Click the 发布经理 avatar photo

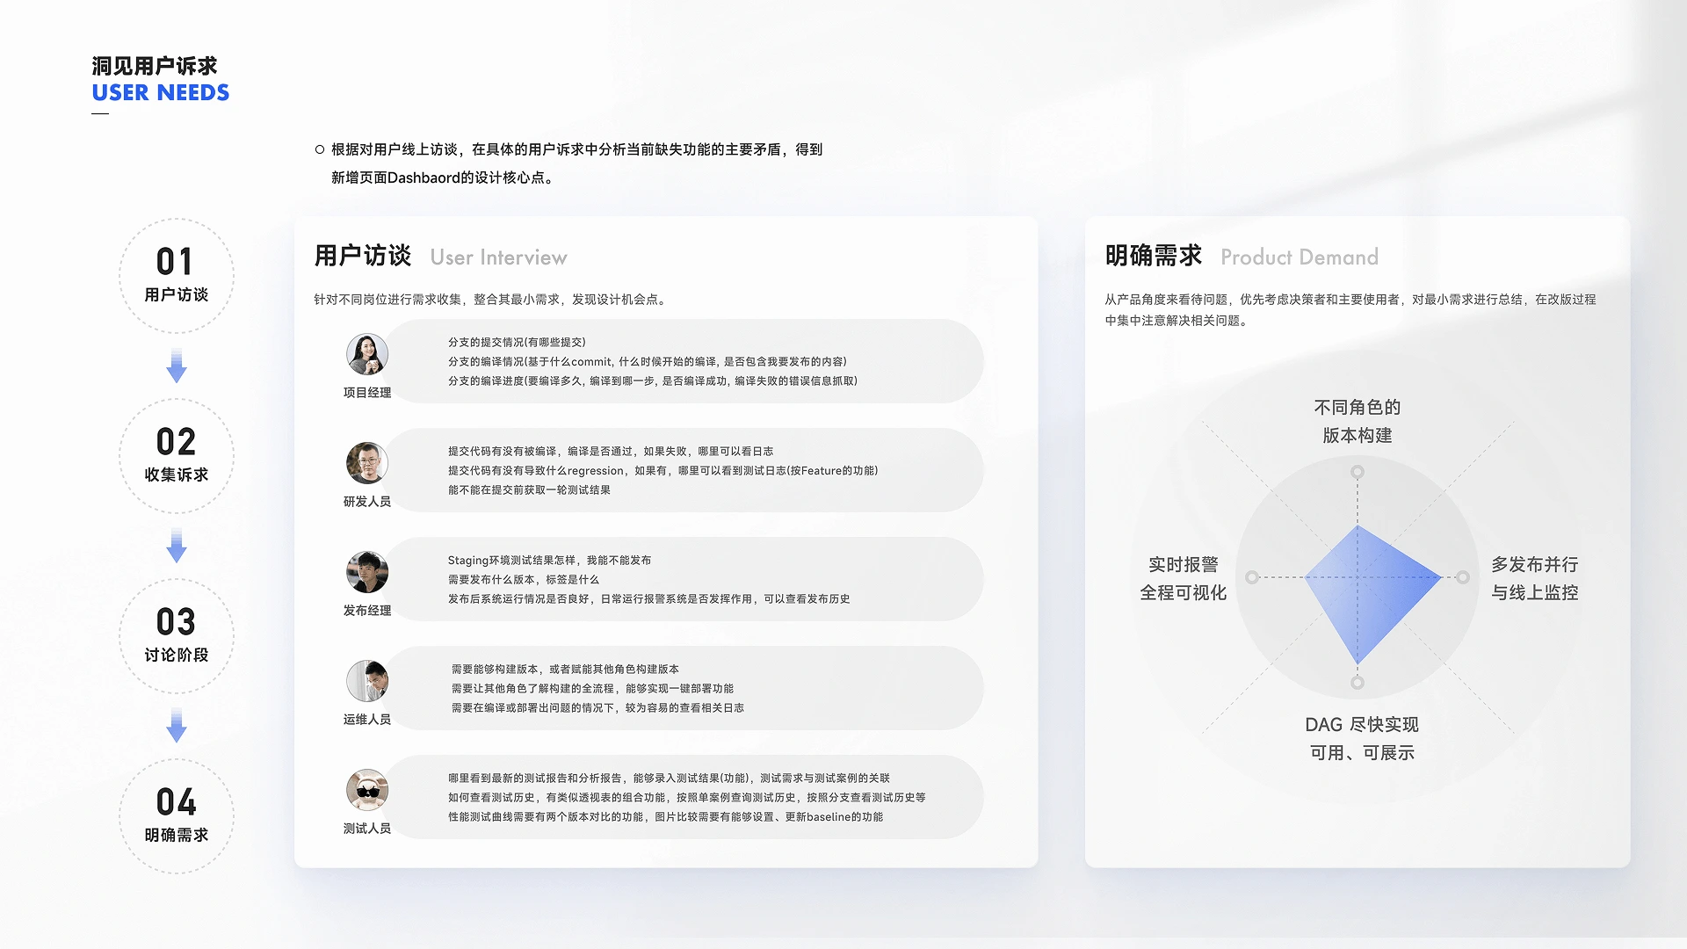pyautogui.click(x=367, y=573)
